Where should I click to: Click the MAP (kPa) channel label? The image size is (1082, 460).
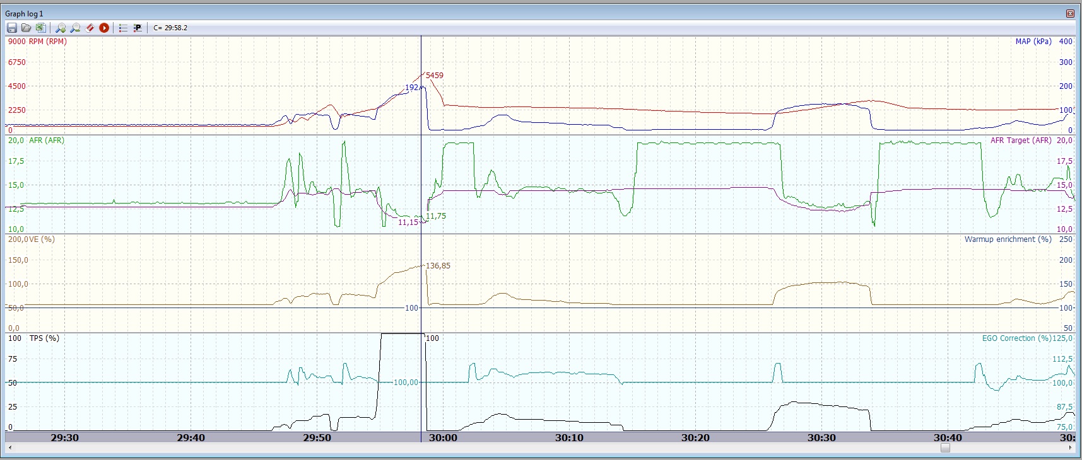pos(1033,42)
